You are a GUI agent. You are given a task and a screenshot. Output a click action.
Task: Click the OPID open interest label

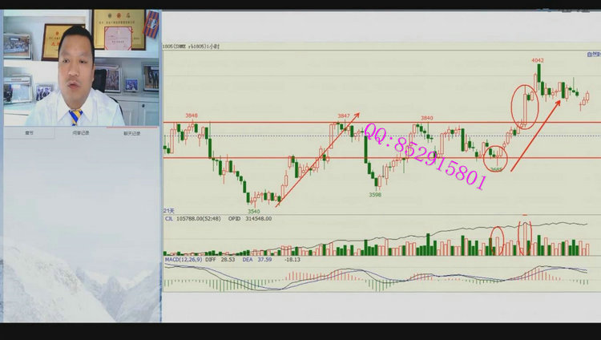(x=235, y=217)
